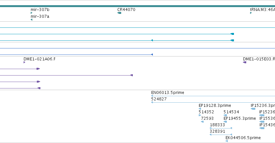Screen dimensions: 275x143
Task: Click the mir-307b arrow glyph
Action: (x=32, y=13)
